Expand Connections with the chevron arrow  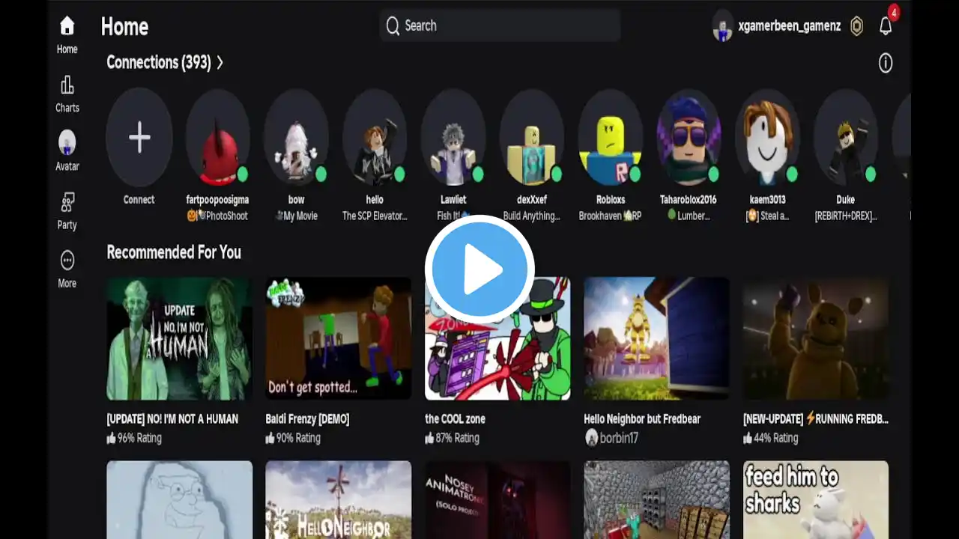coord(220,63)
